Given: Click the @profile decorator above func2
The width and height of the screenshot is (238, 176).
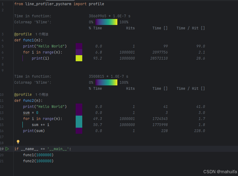Looking at the screenshot, I should tap(23, 94).
